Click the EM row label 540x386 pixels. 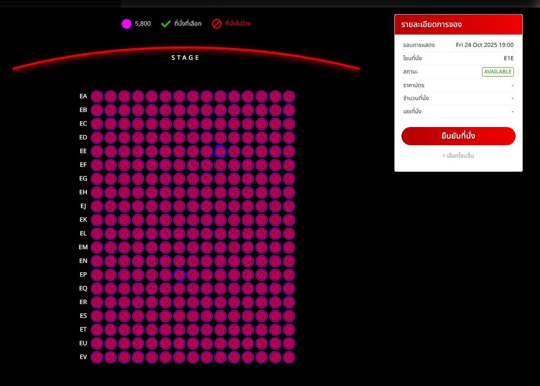(x=83, y=247)
